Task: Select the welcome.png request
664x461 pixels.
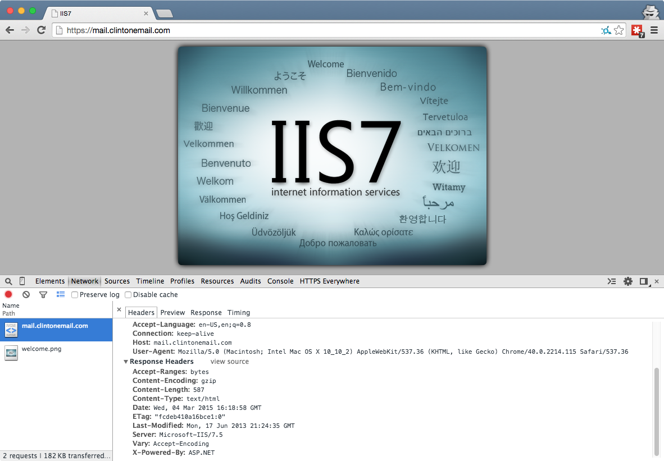Action: pyautogui.click(x=56, y=353)
